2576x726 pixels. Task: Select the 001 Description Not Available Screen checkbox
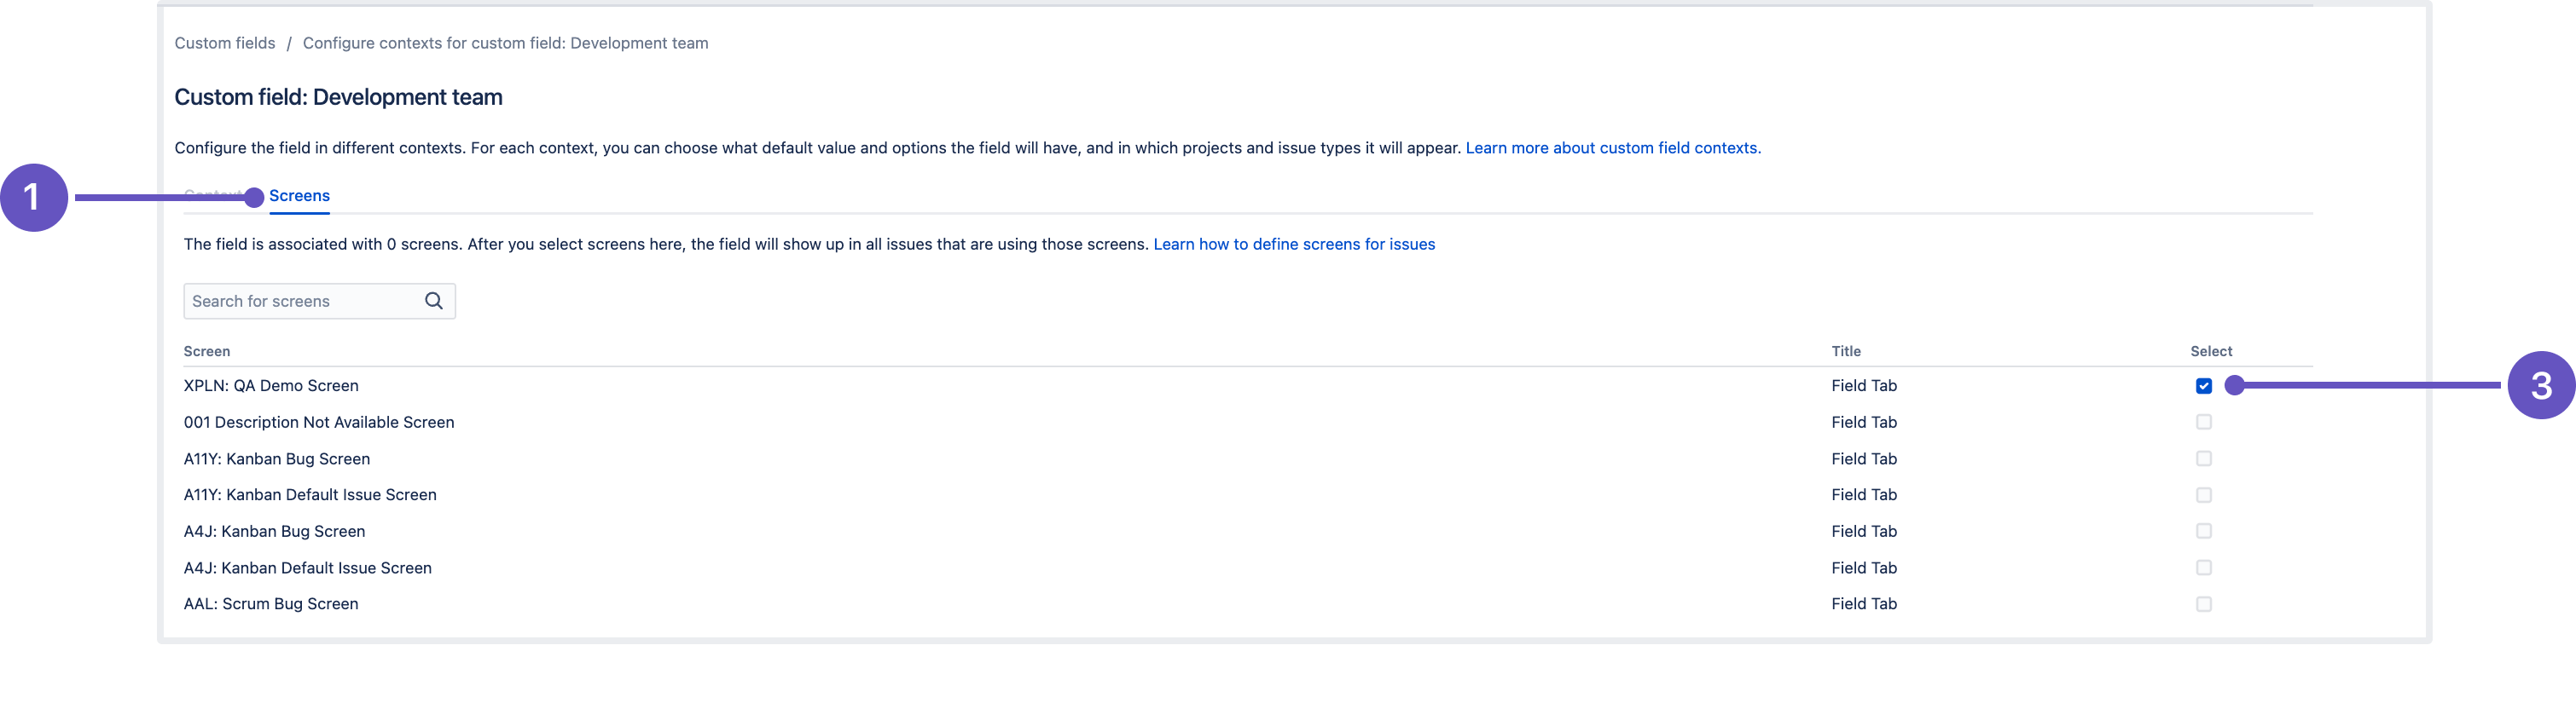(2203, 423)
